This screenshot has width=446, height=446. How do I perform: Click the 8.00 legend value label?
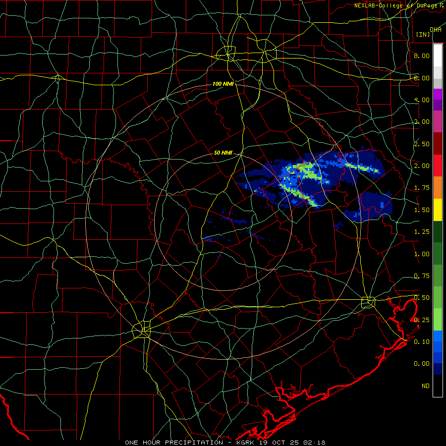click(422, 56)
